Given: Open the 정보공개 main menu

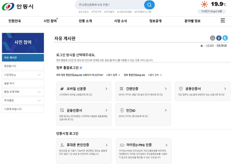Looking at the screenshot, I should coord(155,21).
